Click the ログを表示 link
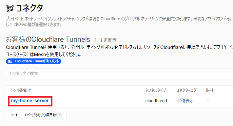This screenshot has height=126, width=233. coord(185,101)
